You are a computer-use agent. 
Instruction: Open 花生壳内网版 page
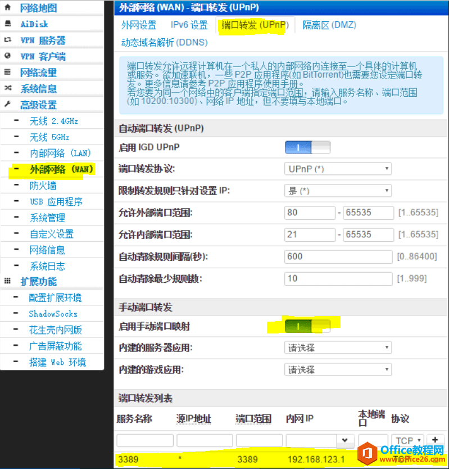pyautogui.click(x=55, y=330)
